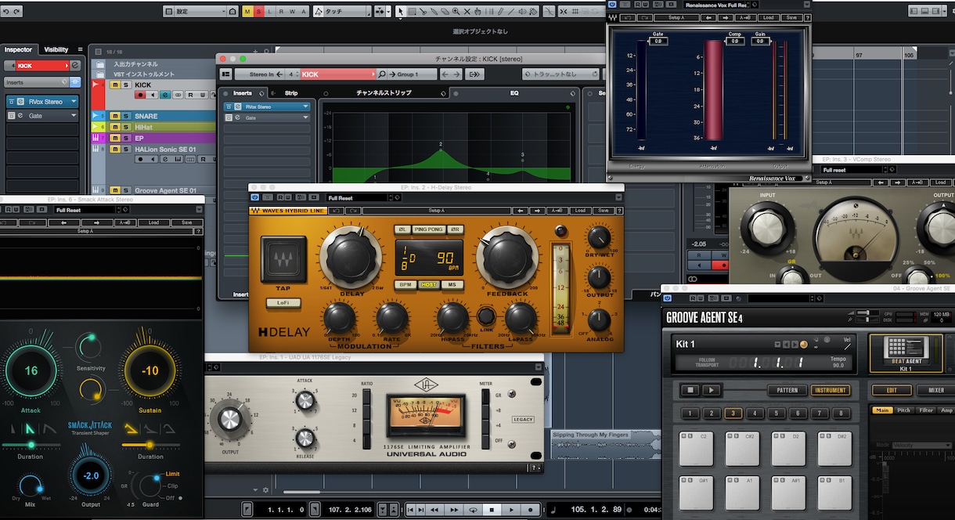
Task: Click the record enable button on KICK track
Action: [x=140, y=95]
